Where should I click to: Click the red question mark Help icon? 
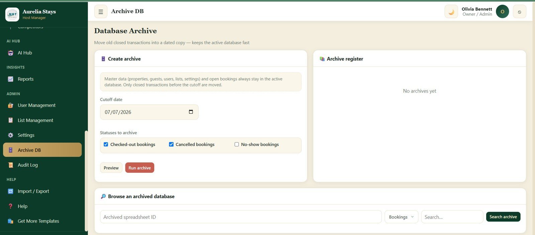coord(11,206)
